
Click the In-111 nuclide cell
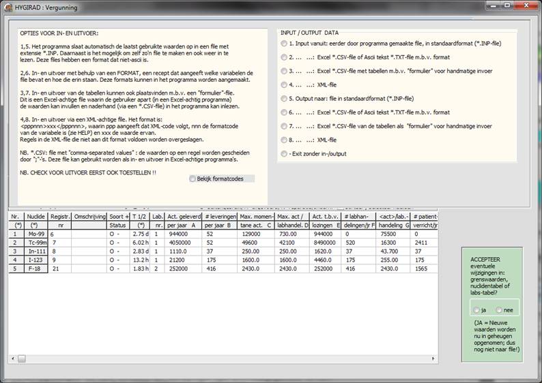[x=36, y=251]
